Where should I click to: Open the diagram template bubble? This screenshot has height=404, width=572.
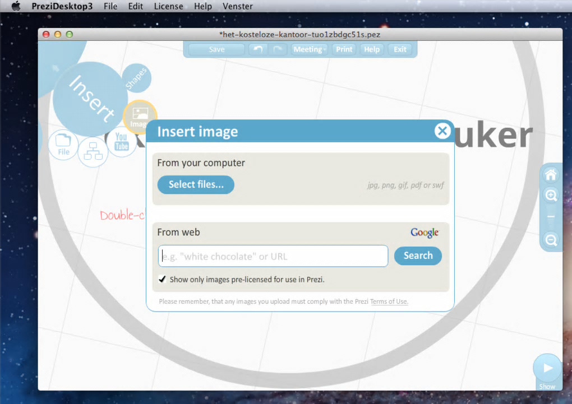pos(93,152)
